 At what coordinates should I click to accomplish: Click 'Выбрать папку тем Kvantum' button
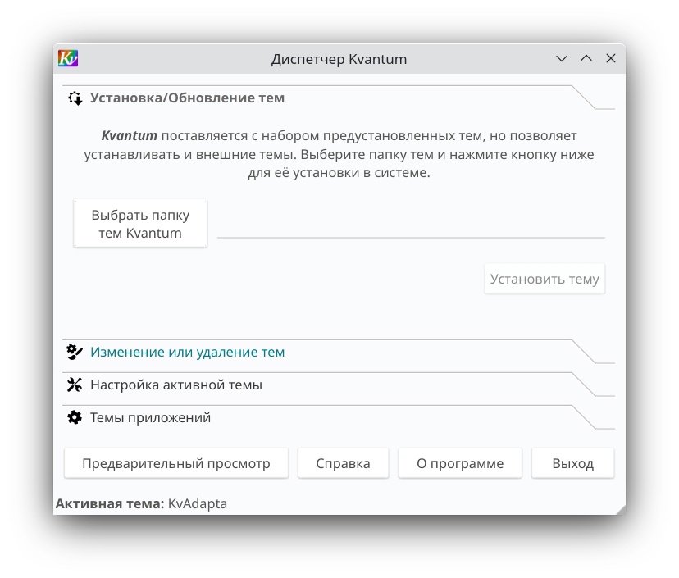pyautogui.click(x=140, y=224)
